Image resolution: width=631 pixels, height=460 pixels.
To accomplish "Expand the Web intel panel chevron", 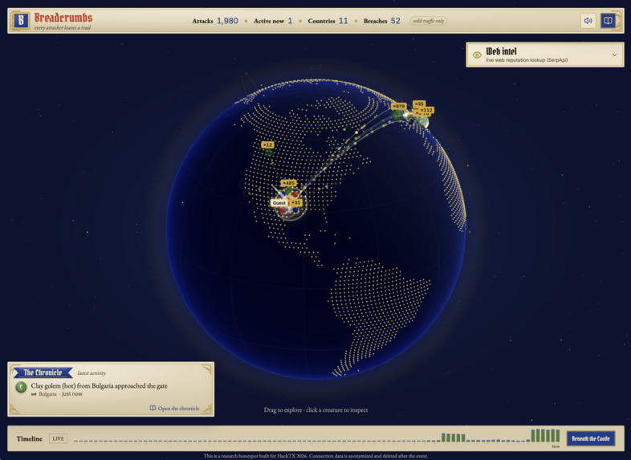I will [x=614, y=55].
